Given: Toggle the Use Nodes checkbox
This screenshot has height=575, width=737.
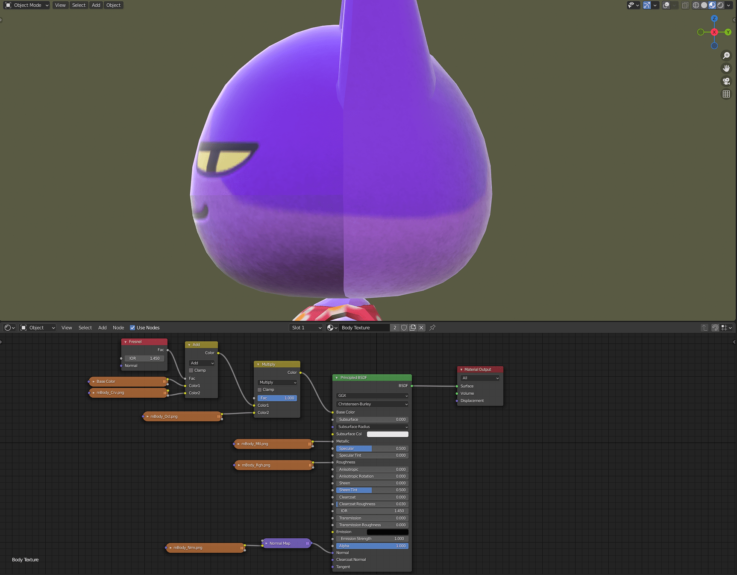Looking at the screenshot, I should click(132, 328).
